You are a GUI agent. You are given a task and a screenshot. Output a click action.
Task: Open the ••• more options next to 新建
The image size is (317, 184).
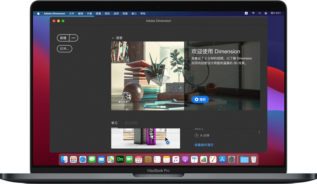tap(74, 38)
